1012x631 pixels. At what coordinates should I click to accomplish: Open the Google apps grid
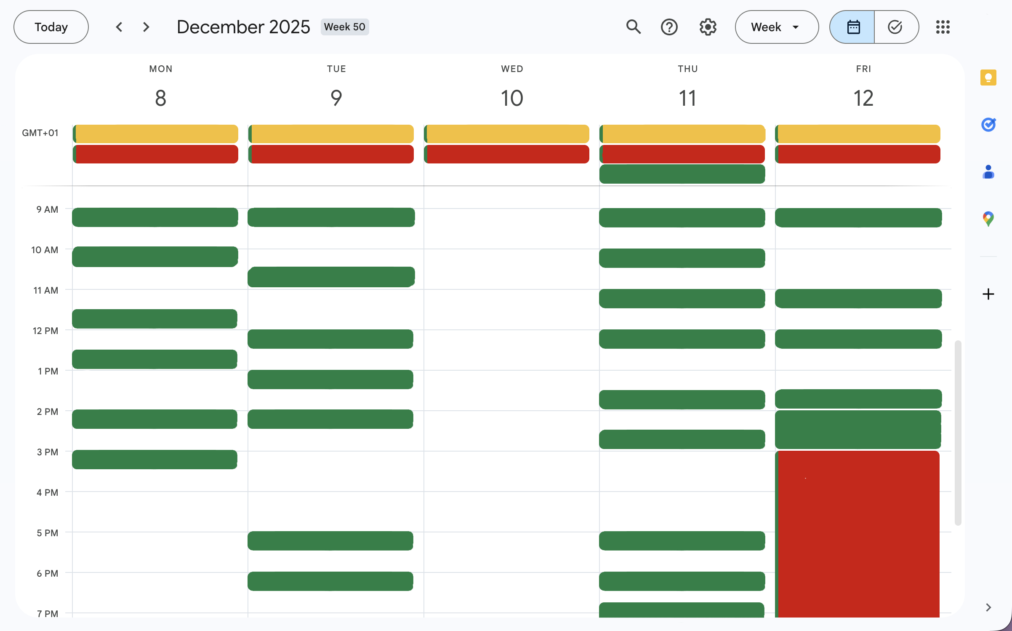[943, 27]
